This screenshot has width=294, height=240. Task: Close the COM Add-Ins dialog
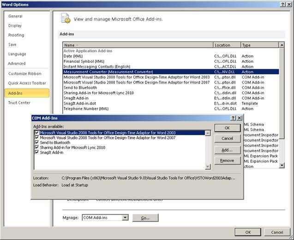240,118
